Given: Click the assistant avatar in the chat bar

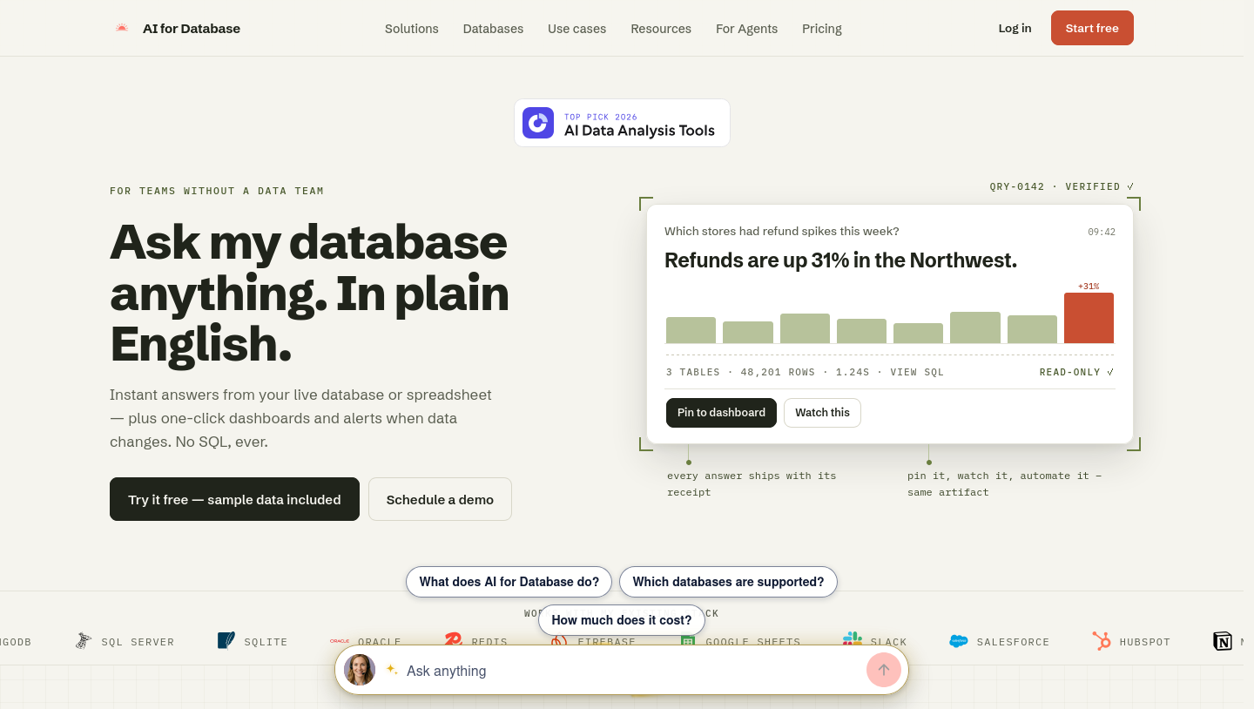Looking at the screenshot, I should [360, 670].
